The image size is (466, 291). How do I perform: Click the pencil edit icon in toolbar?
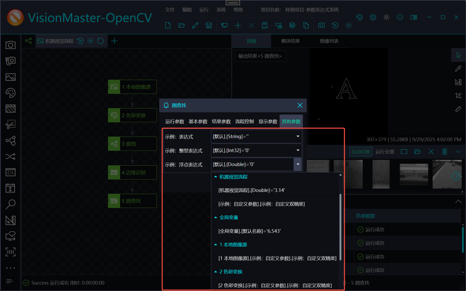(195, 25)
